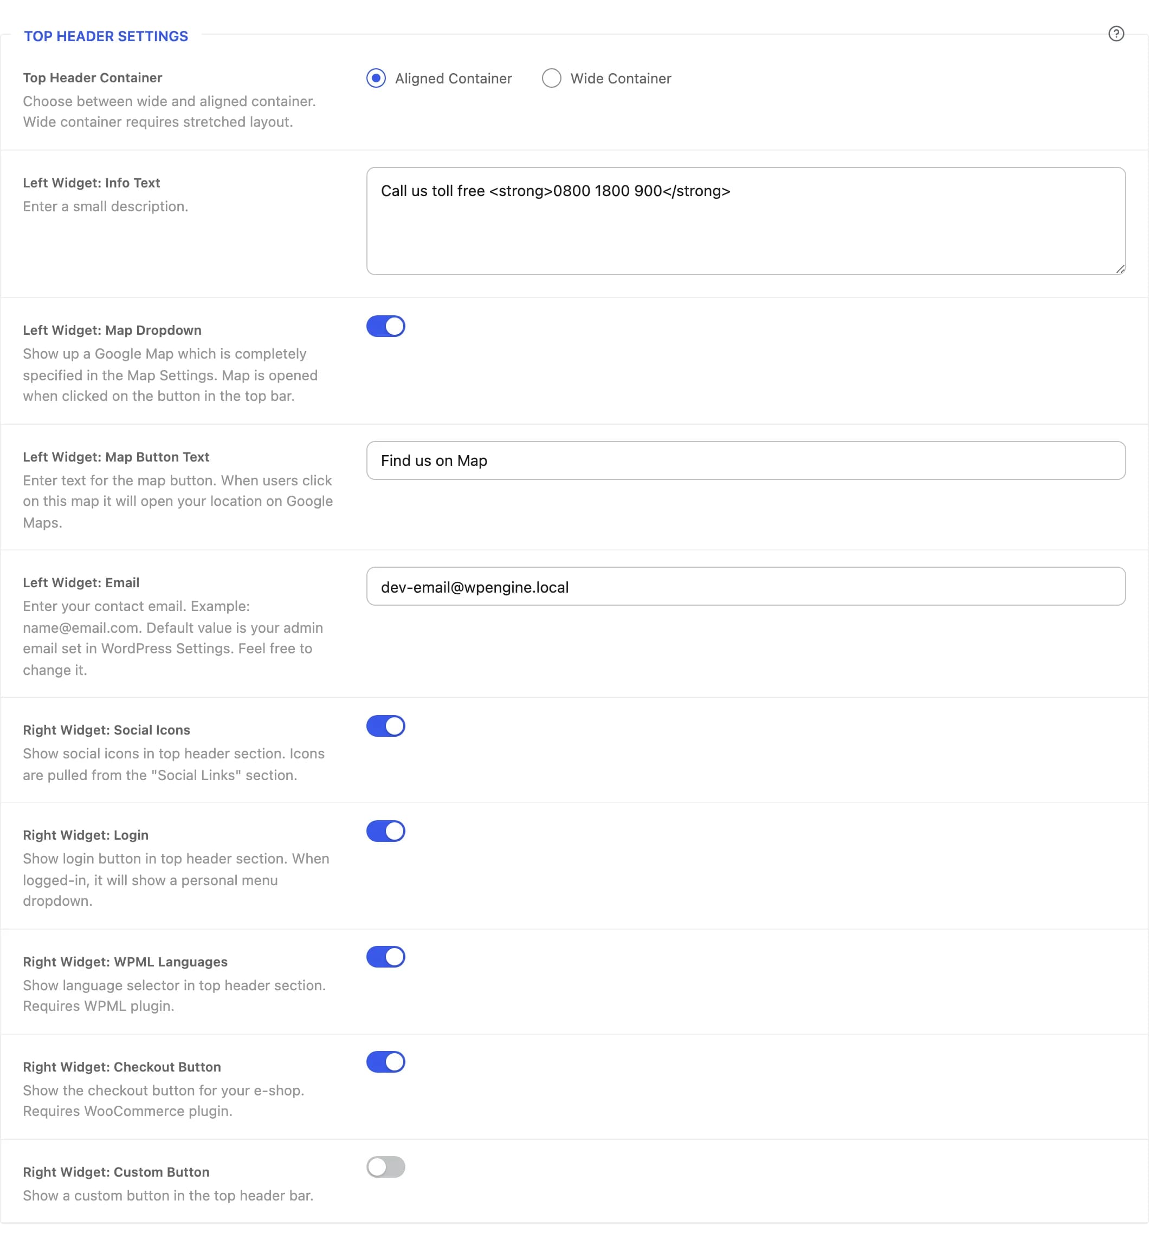Disable the Social Icons toggle
Viewport: 1149px width, 1246px height.
tap(385, 726)
